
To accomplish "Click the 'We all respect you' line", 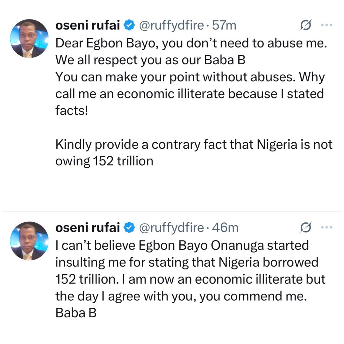I will [150, 60].
